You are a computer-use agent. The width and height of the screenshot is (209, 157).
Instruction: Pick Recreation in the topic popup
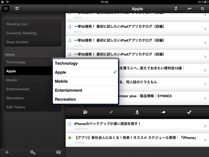pyautogui.click(x=85, y=99)
